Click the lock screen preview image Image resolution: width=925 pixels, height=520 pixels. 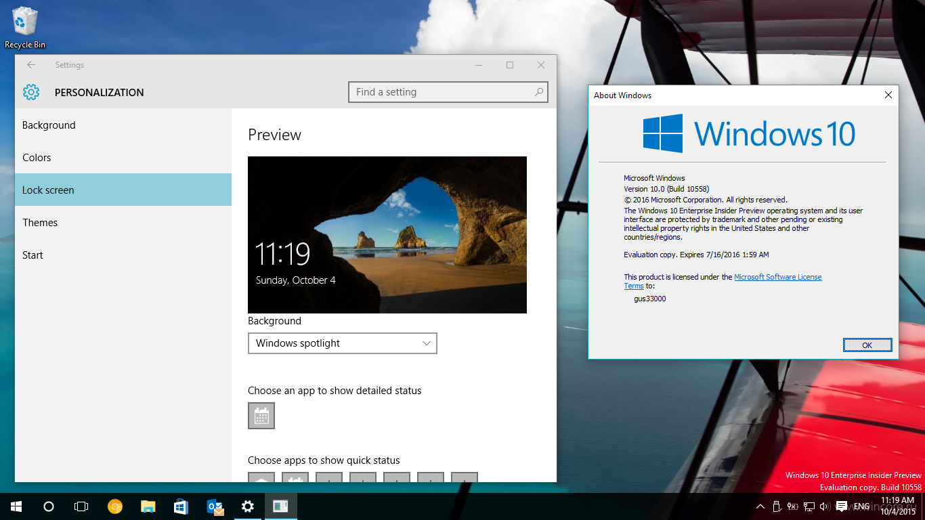387,235
